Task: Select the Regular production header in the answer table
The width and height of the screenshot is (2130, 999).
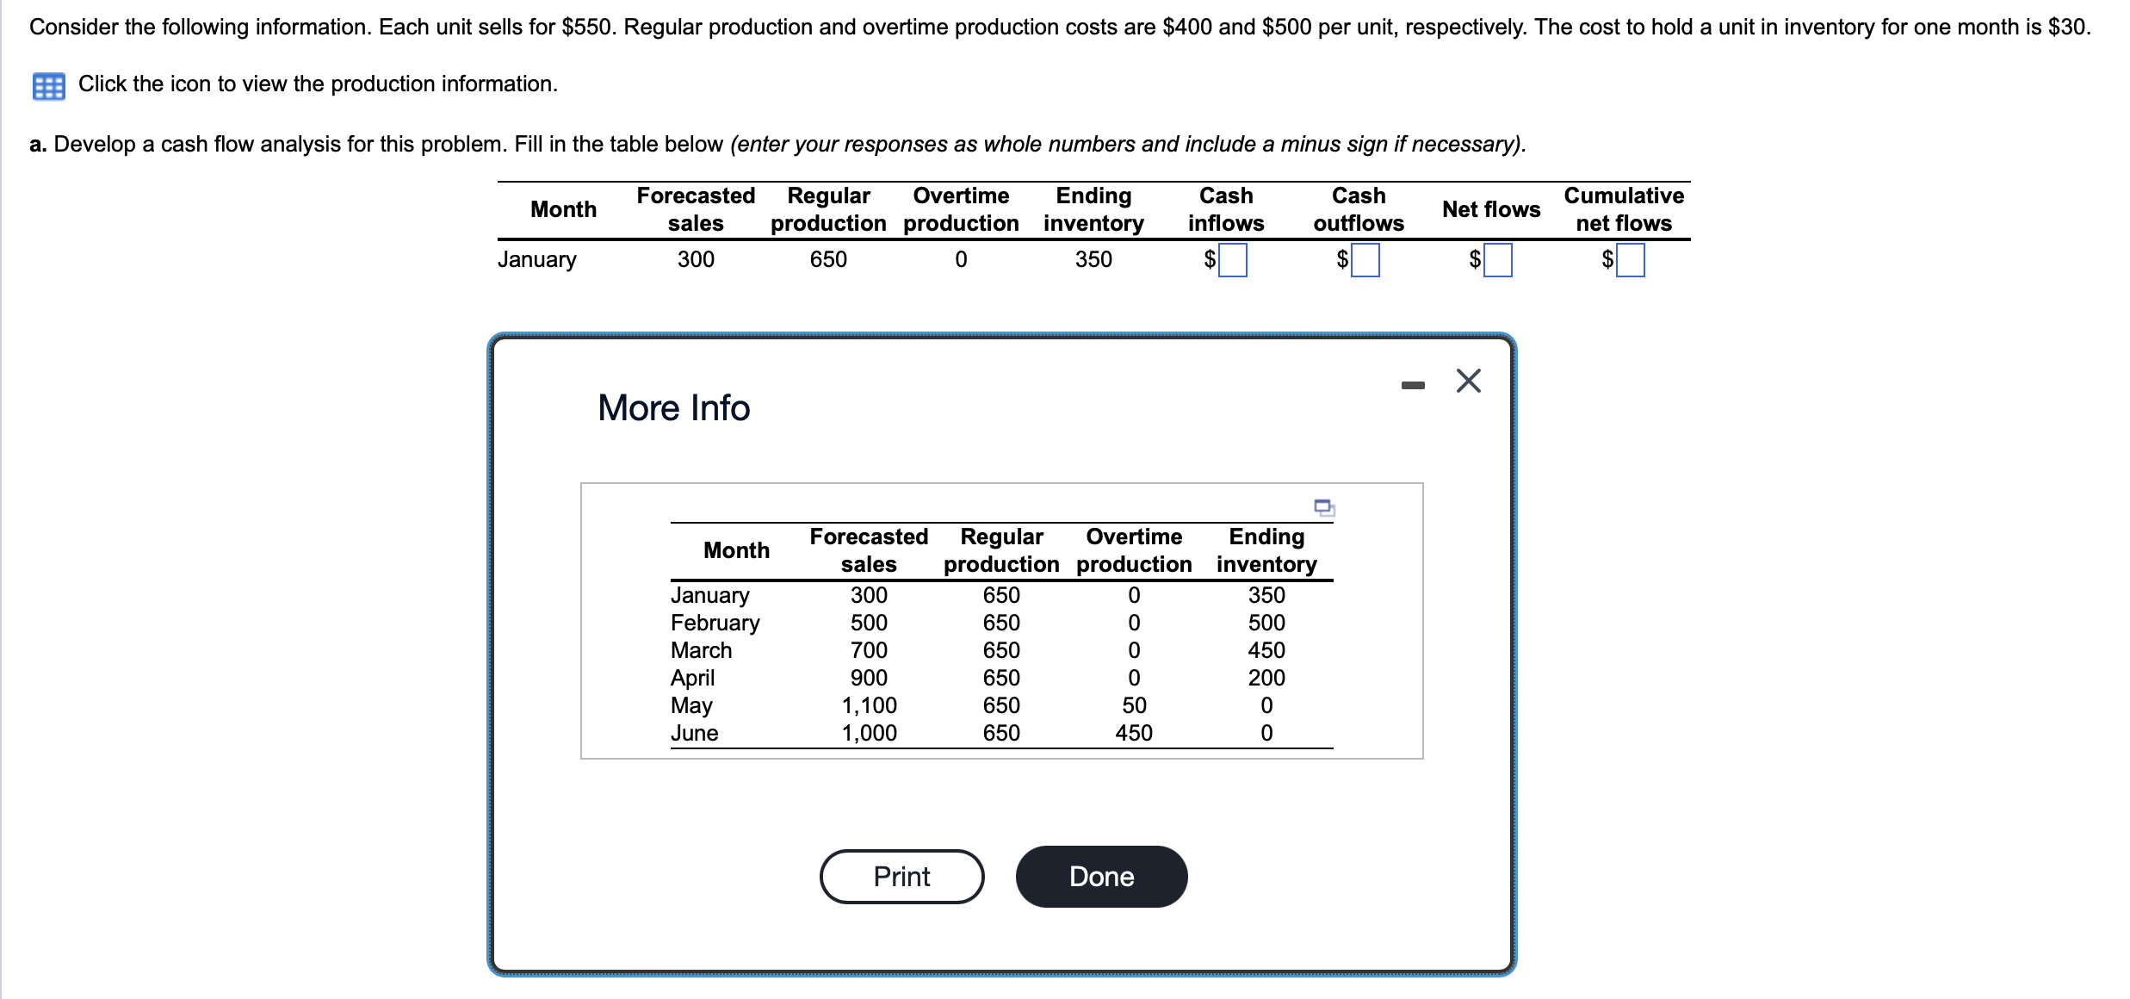Action: coord(828,208)
